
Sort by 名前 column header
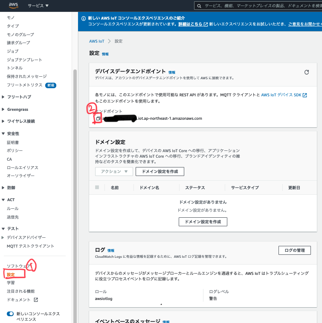[115, 187]
